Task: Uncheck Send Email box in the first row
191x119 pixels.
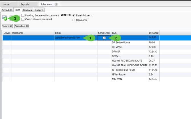Action: [104, 38]
